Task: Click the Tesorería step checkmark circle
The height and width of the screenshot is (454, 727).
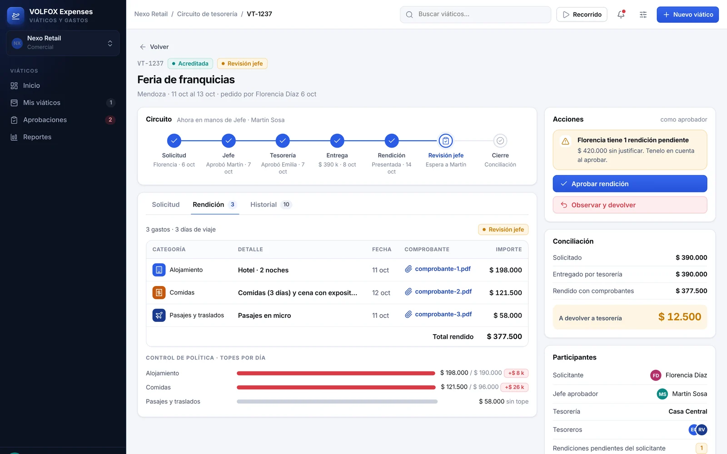Action: point(283,141)
